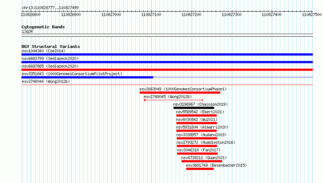This screenshot has height=183, width=323.
Task: Click the nsv5931604 (Almarri2020) label text
Action: [x=202, y=127]
